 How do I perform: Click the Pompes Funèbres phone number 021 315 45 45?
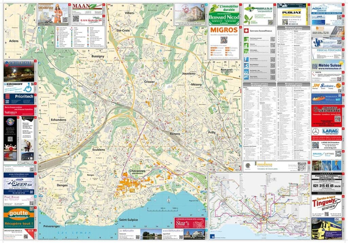click(323, 186)
